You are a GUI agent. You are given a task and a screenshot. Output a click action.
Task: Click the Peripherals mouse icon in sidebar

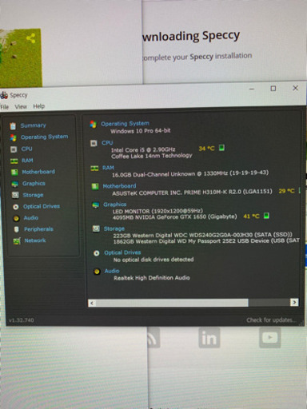[x=17, y=229]
